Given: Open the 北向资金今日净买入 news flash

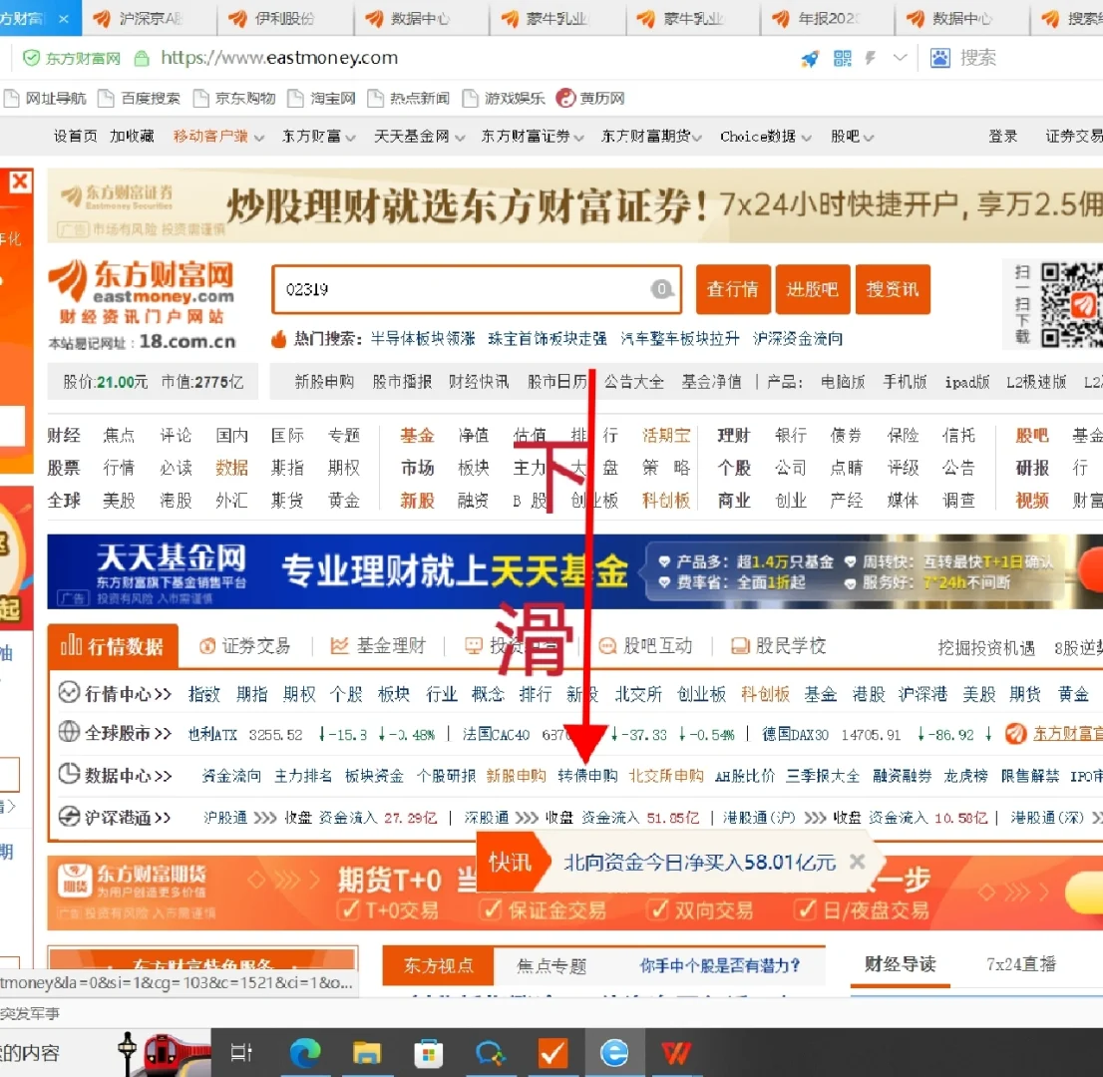Looking at the screenshot, I should 699,862.
